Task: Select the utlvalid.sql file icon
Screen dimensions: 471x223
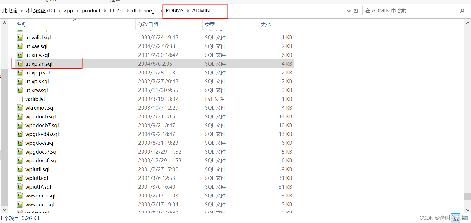Action: pyautogui.click(x=20, y=37)
